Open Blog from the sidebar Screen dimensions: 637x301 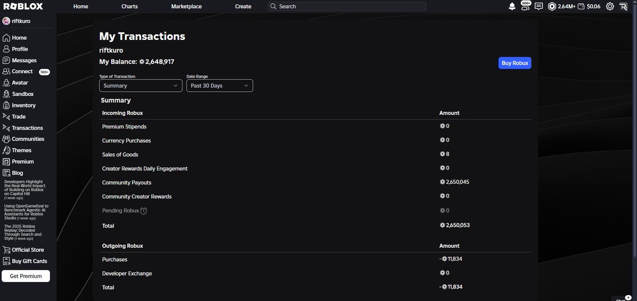pos(13,173)
